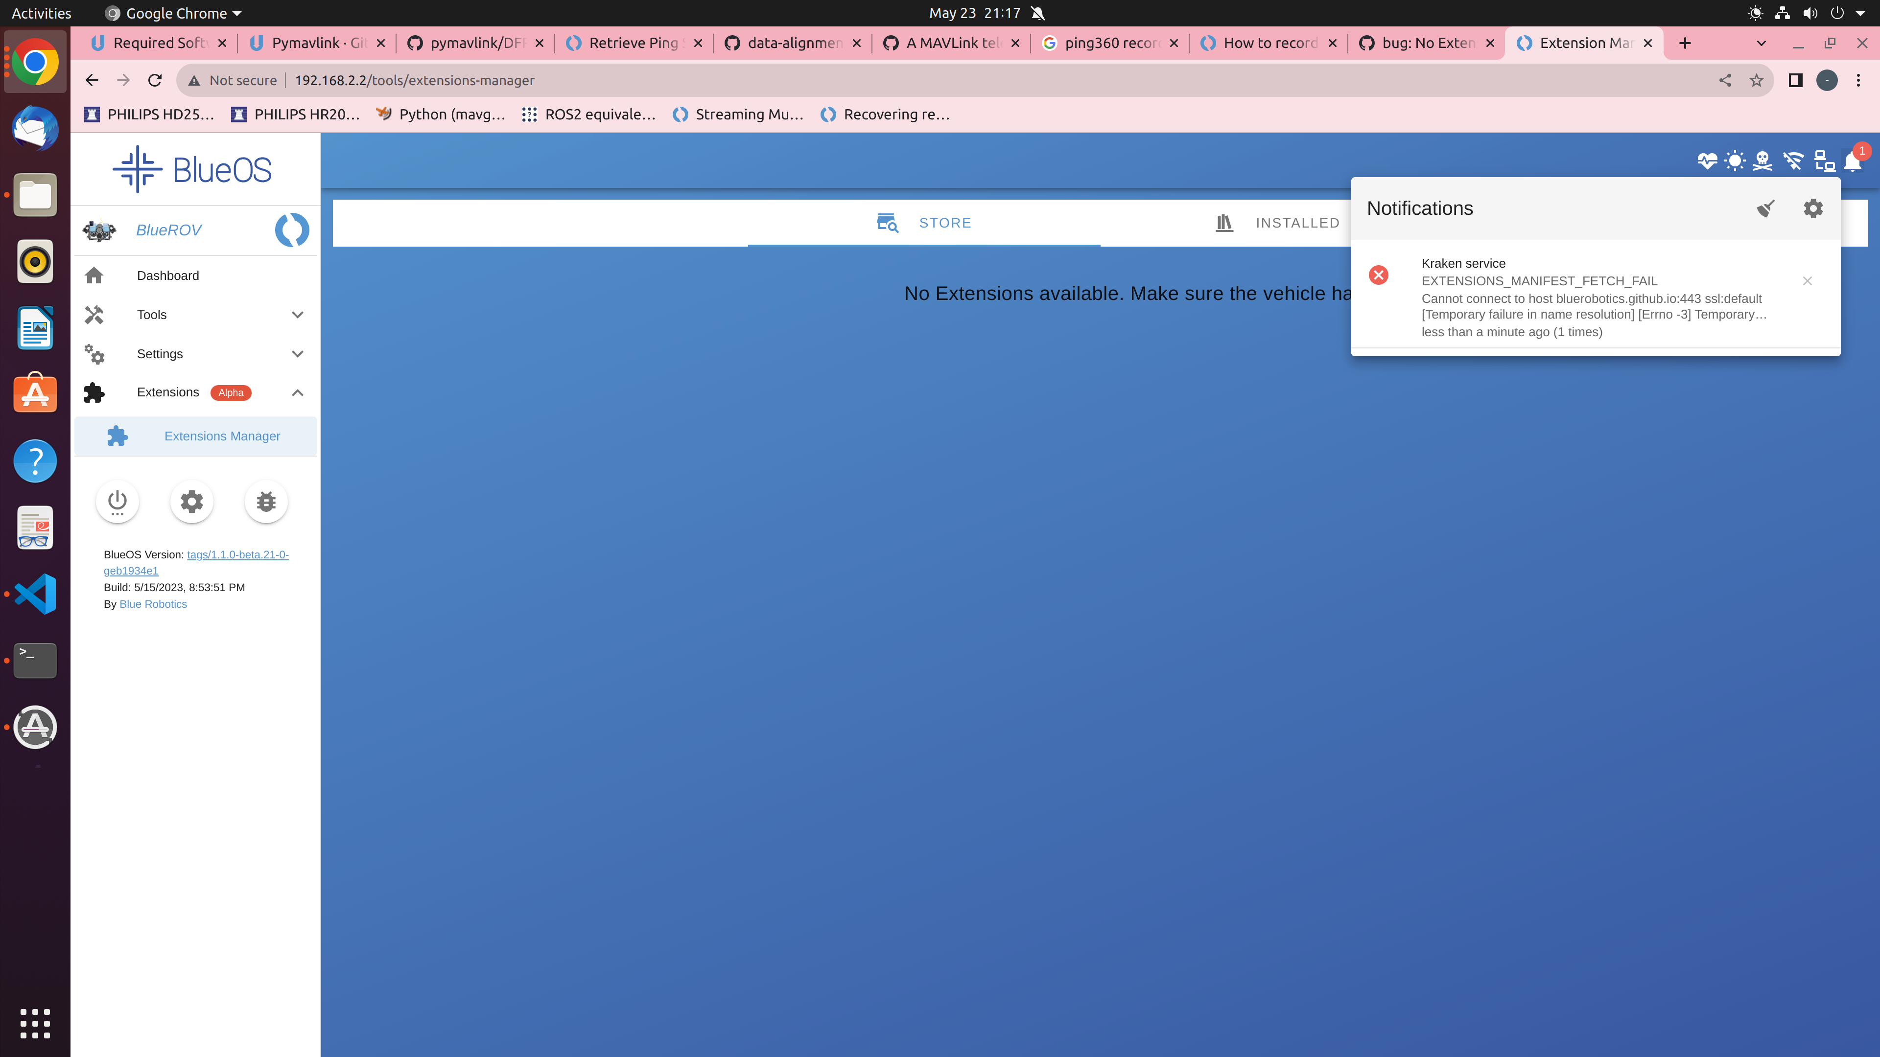The height and width of the screenshot is (1057, 1880).
Task: Clear notifications with the broom icon
Action: (x=1765, y=208)
